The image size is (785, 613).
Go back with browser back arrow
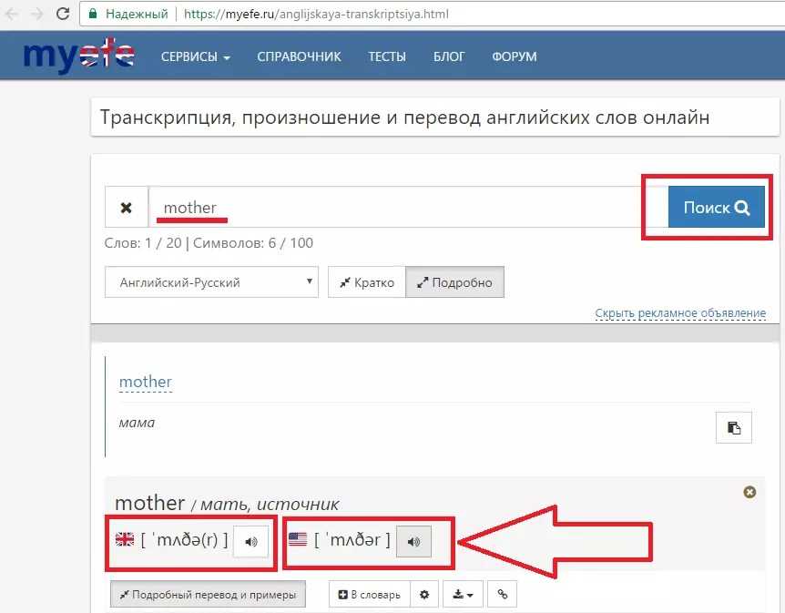point(13,15)
